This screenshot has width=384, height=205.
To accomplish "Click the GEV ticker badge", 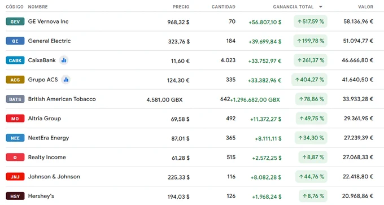I will (x=15, y=21).
